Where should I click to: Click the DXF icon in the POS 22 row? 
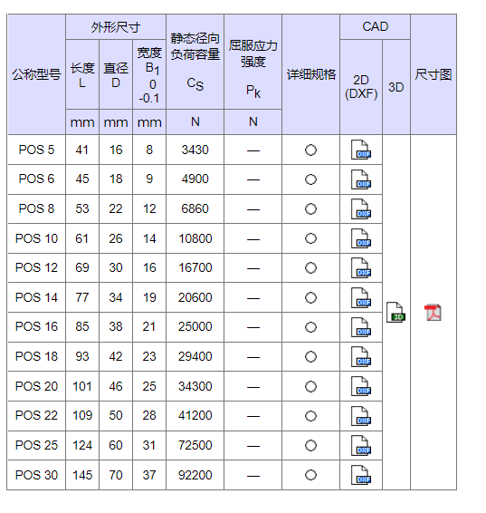(x=361, y=416)
